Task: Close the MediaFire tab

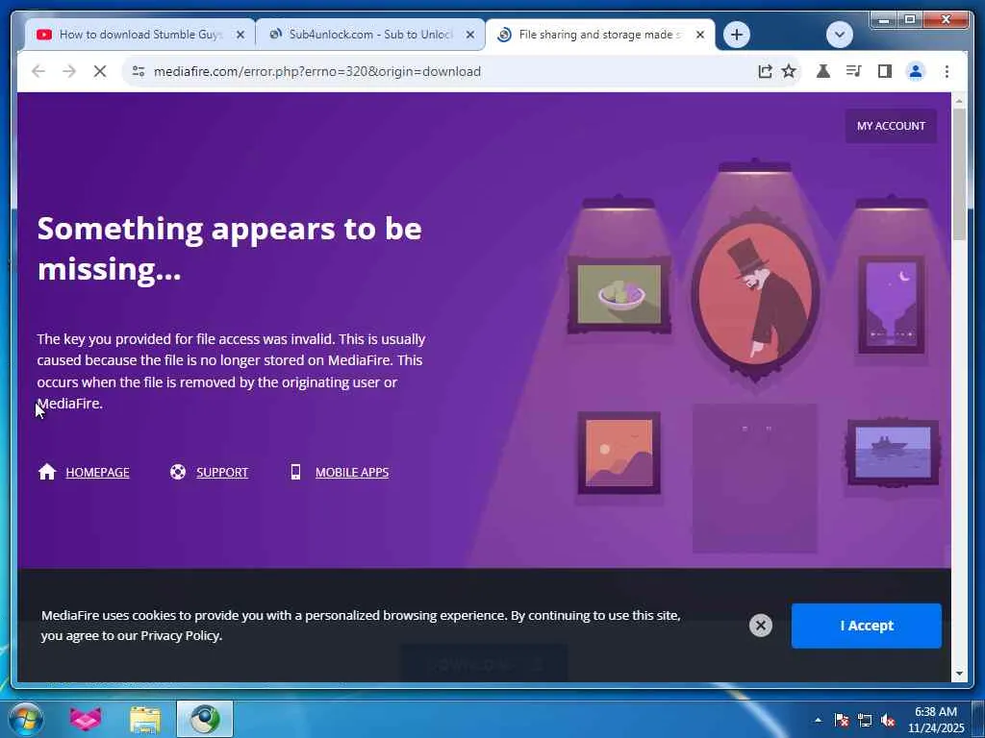Action: pyautogui.click(x=700, y=35)
